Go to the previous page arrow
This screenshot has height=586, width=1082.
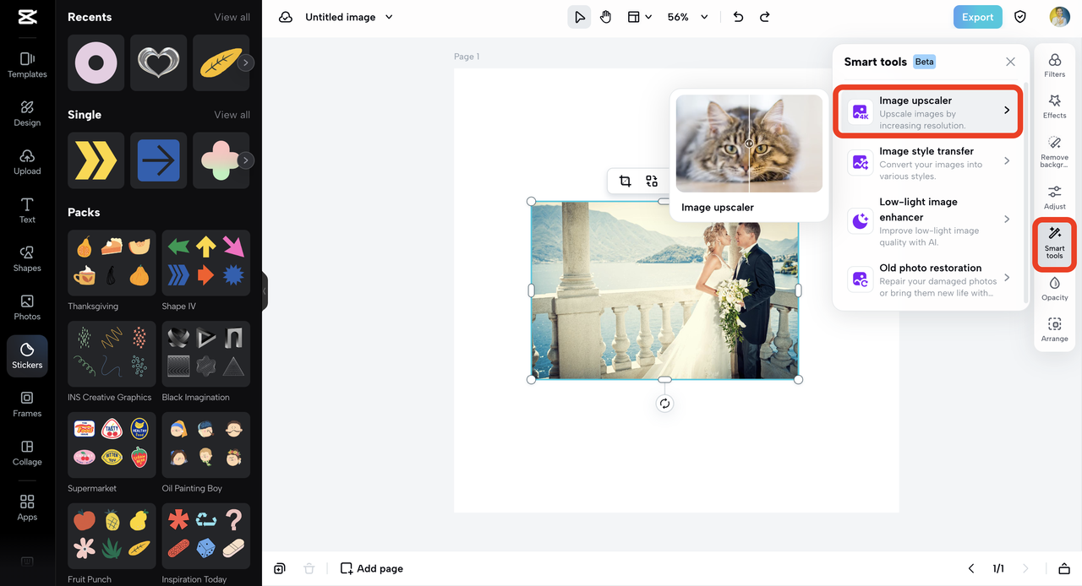pos(971,568)
